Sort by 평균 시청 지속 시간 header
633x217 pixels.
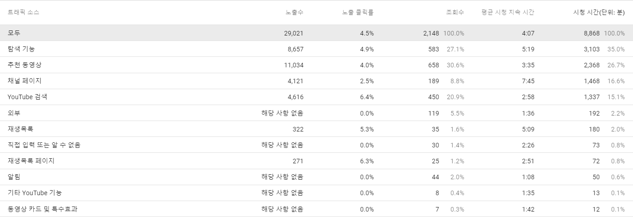coord(507,13)
